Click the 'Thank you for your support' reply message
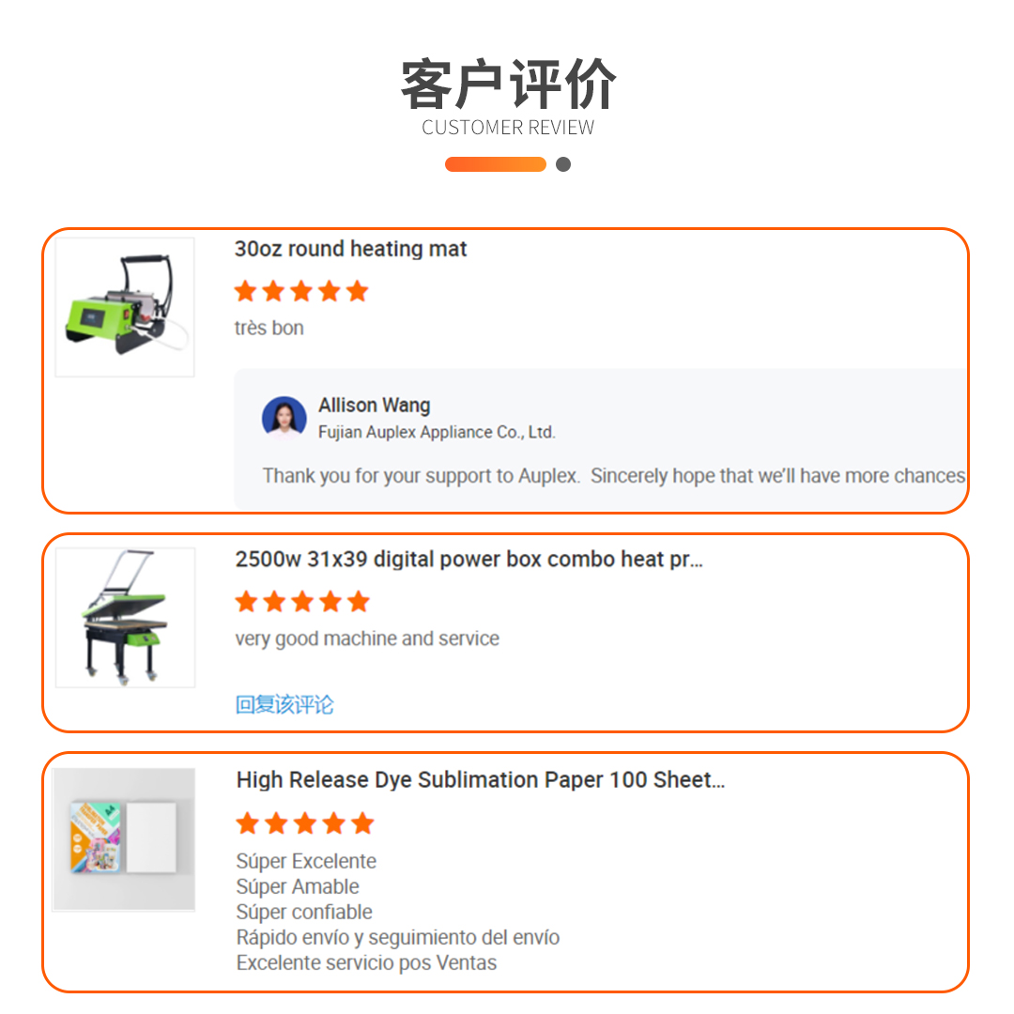1014x1014 pixels. [x=614, y=476]
